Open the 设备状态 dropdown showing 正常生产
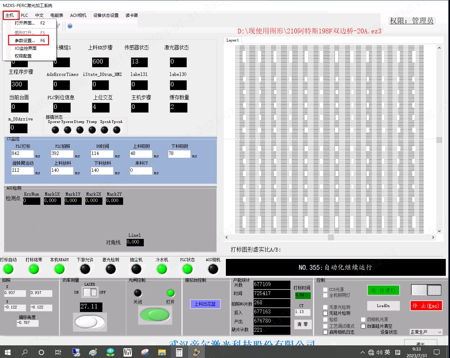Viewport: 450px width, 358px height. (x=426, y=332)
